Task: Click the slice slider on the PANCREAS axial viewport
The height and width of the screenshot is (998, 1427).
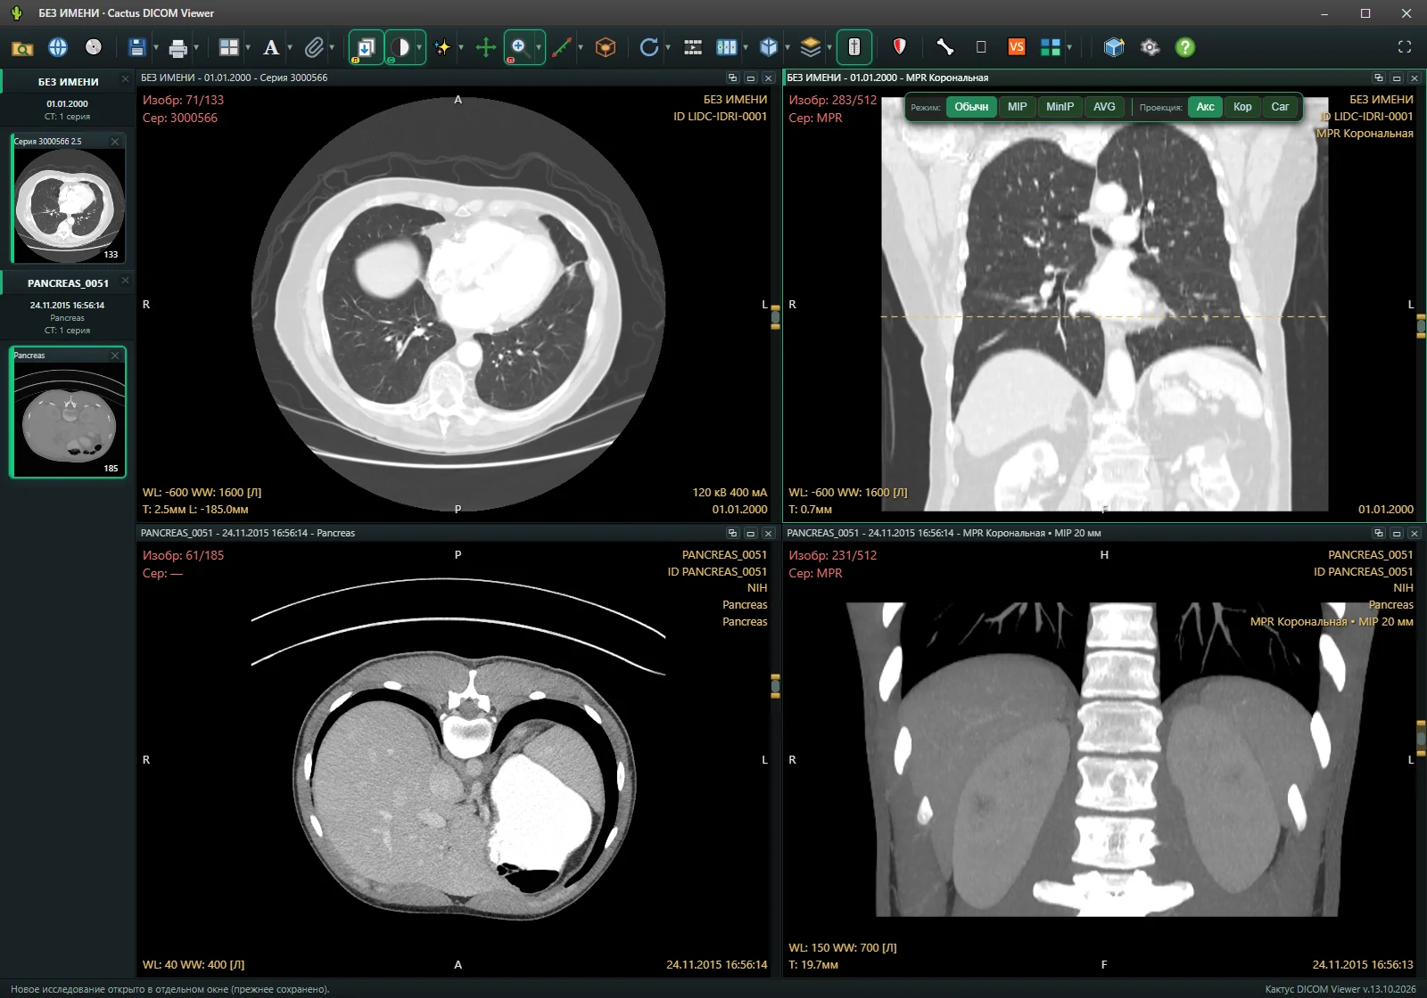Action: pos(775,685)
